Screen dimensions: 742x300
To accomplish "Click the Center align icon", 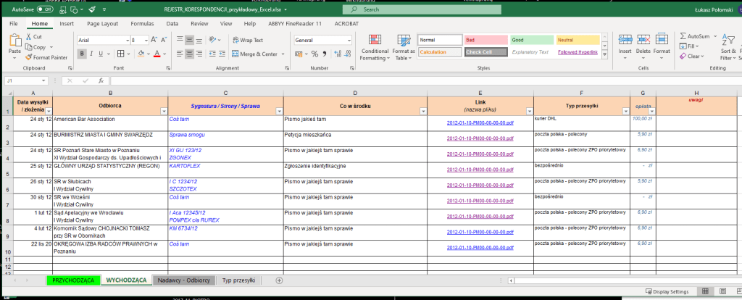I will pos(189,54).
